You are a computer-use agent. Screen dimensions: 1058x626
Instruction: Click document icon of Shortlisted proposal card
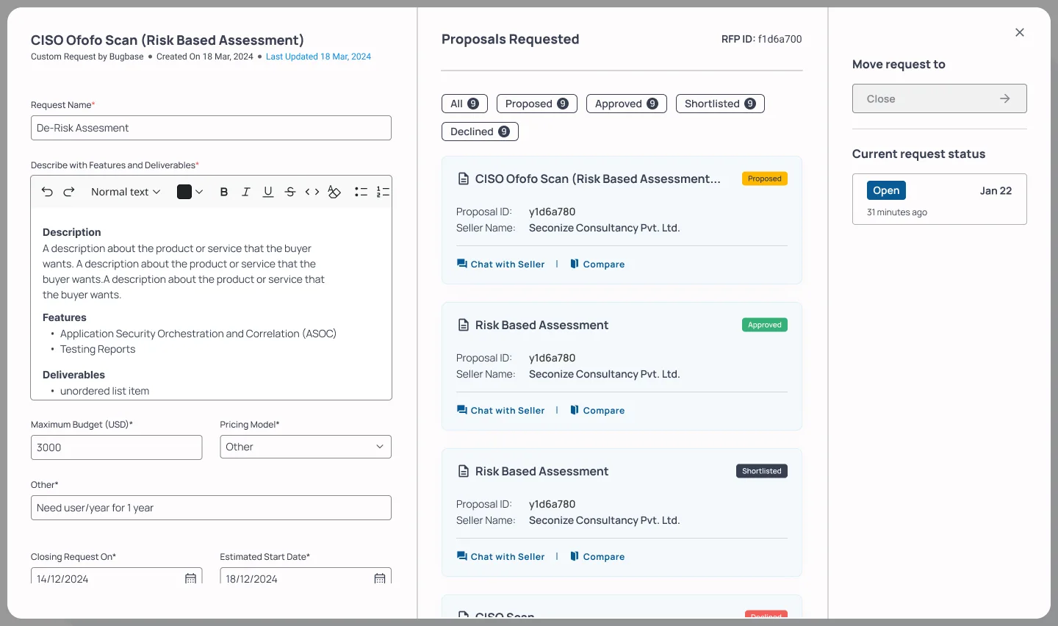coord(464,471)
